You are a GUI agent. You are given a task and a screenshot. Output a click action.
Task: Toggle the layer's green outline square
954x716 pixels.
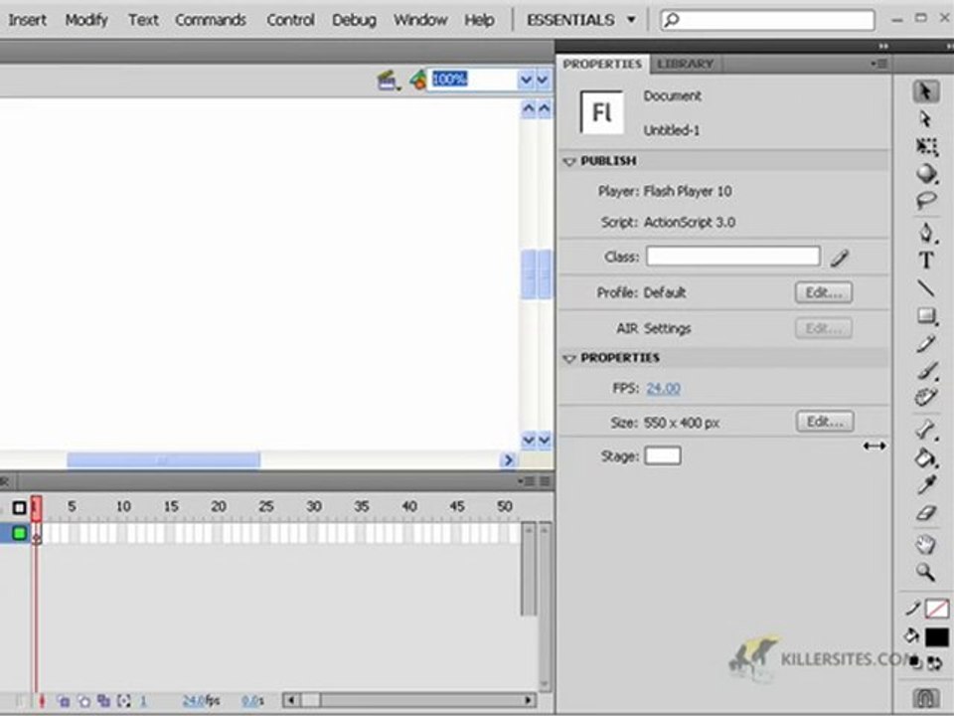(20, 533)
